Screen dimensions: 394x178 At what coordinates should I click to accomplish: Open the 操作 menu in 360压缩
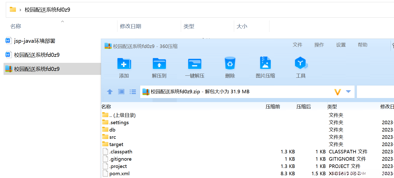point(319,45)
